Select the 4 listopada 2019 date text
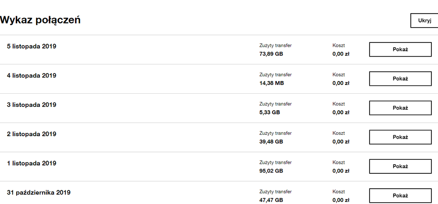The height and width of the screenshot is (204, 438). [32, 76]
